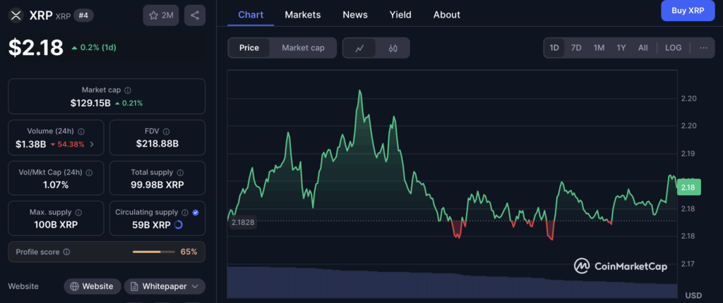Open FDV info icon

pos(167,131)
